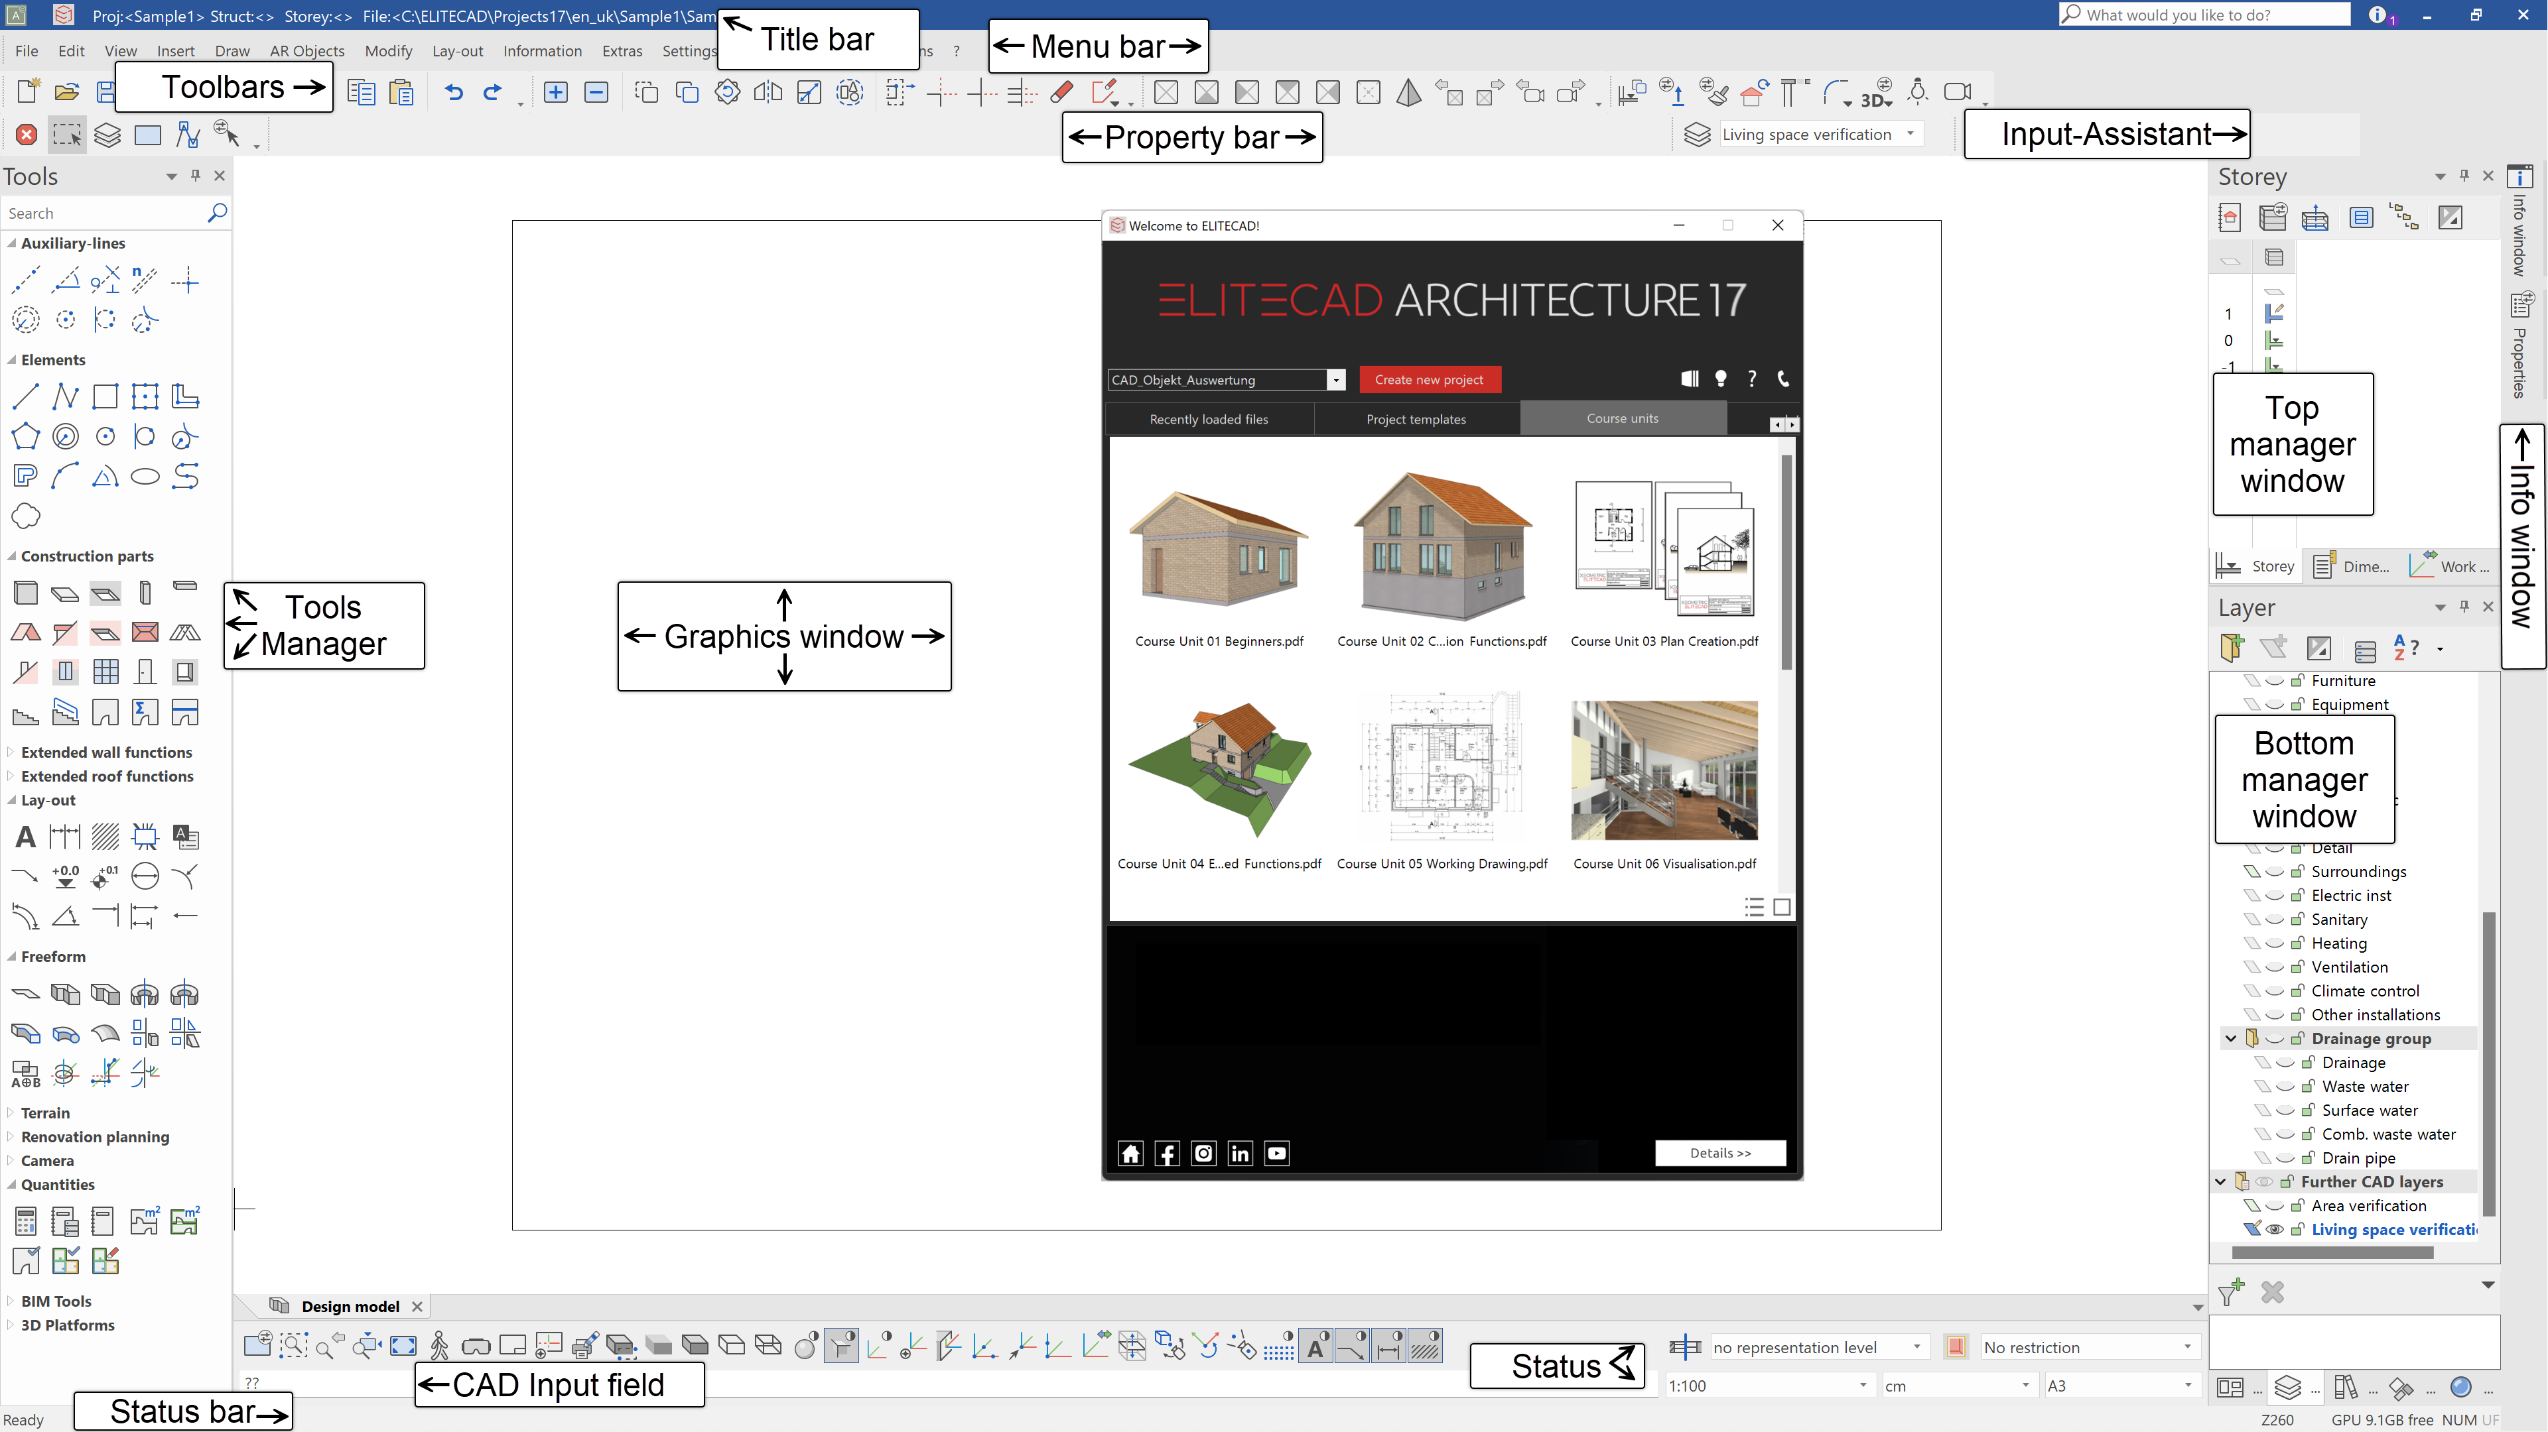Viewport: 2548px width, 1432px height.
Task: Click the lightbulb tips icon in Welcome dialog
Action: tap(1721, 379)
